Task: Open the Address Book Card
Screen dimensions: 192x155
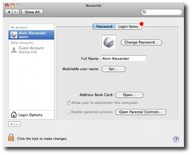Action: [x=129, y=95]
